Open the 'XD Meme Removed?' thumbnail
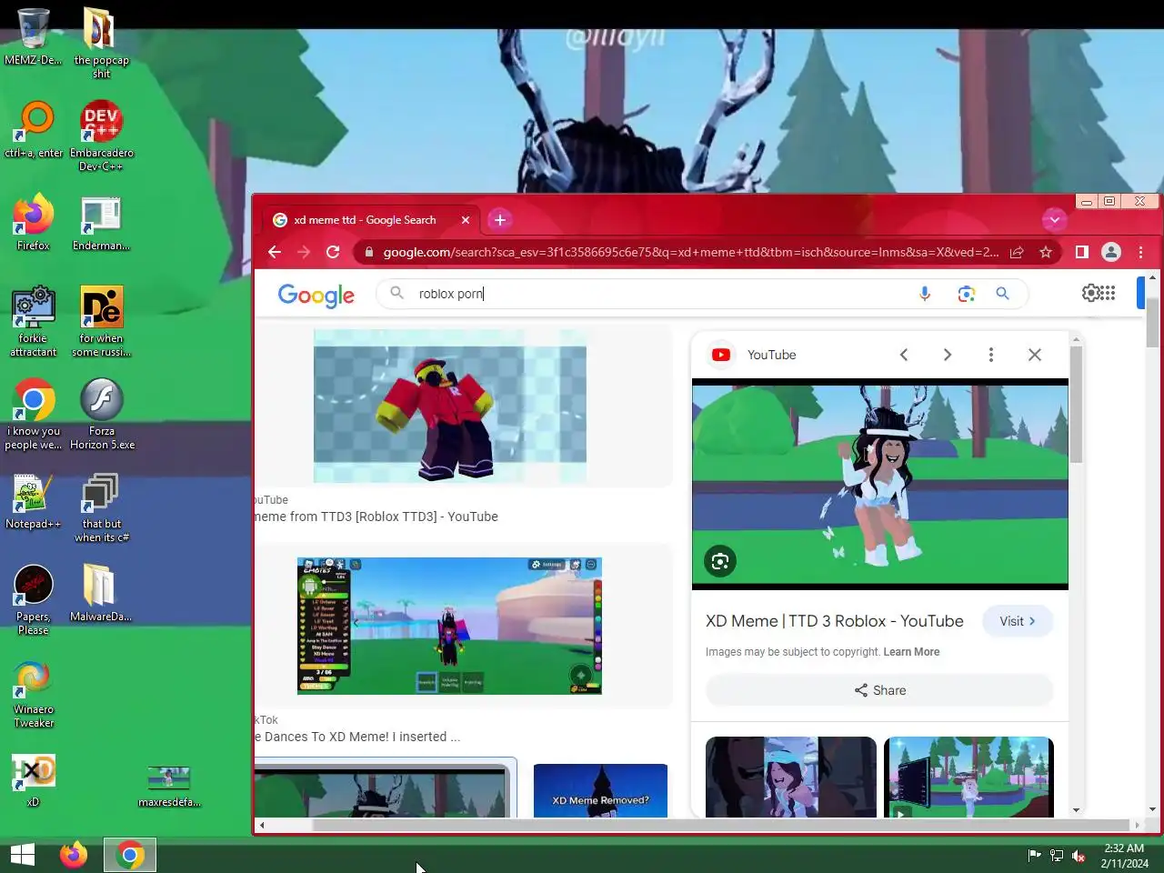 coord(600,790)
